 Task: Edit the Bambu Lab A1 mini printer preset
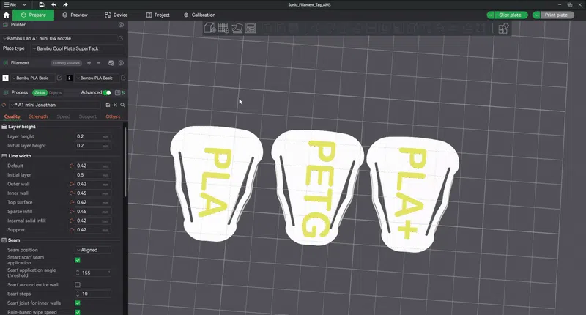point(121,38)
